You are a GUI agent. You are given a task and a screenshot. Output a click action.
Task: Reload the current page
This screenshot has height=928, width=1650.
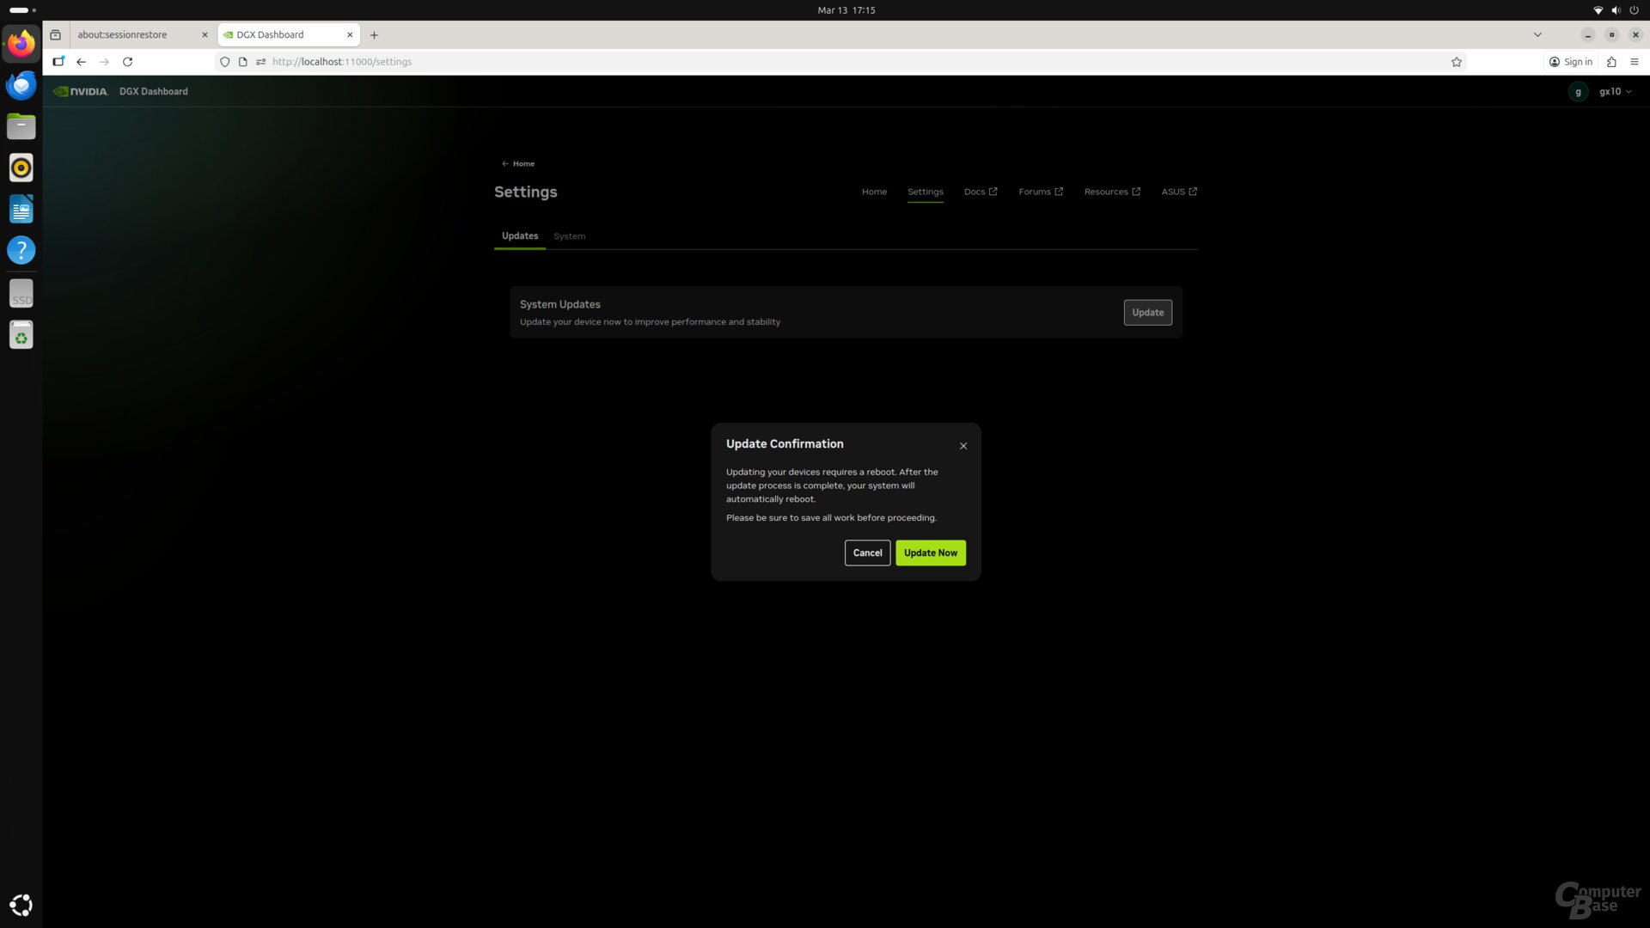pos(127,62)
